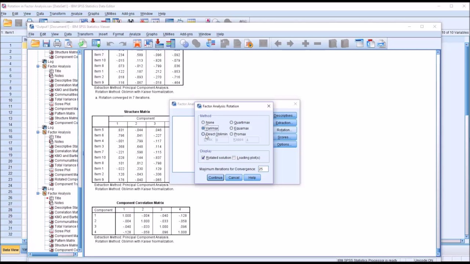Click 'Rotation converged in 7 iterations' footnote

(x=123, y=98)
